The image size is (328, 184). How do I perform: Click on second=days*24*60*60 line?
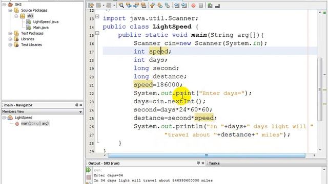173,109
